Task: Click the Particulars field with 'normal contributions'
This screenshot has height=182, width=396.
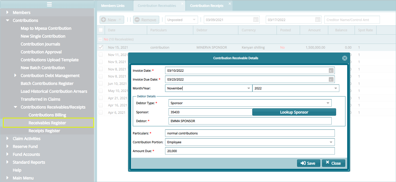Action: click(x=250, y=133)
